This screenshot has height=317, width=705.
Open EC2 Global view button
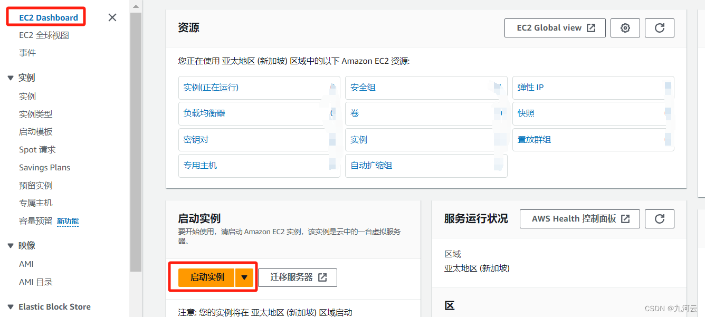click(556, 28)
